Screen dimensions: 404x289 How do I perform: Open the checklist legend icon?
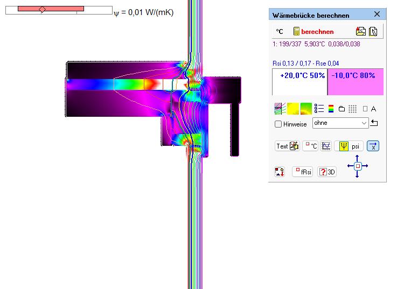(319, 109)
